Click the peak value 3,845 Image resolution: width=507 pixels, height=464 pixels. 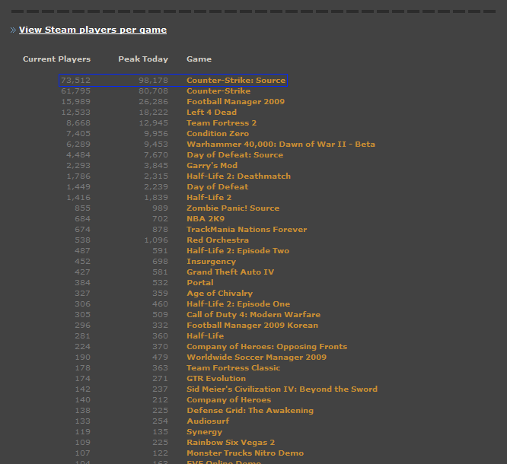point(156,165)
